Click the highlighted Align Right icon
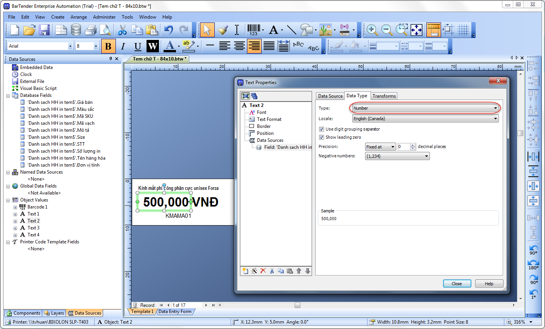The width and height of the screenshot is (545, 329). 254,46
